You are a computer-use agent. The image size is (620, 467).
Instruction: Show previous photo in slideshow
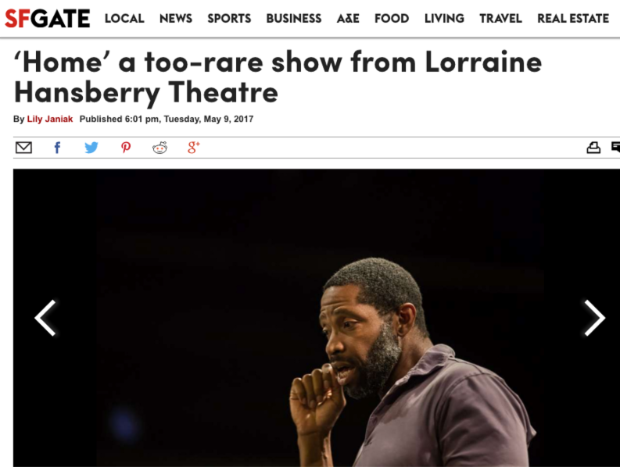point(45,318)
